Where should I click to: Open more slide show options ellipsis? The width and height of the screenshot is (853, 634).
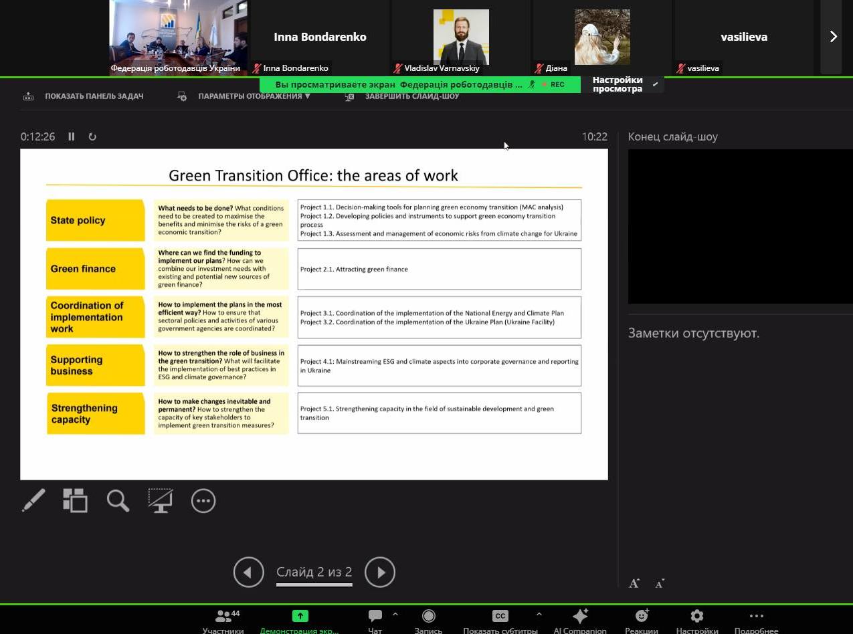[203, 500]
